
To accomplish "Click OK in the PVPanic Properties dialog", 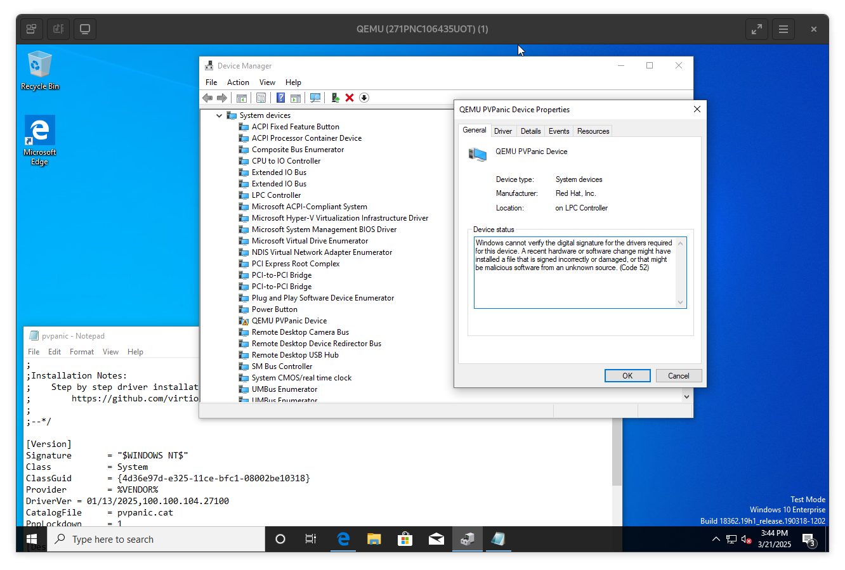I will pyautogui.click(x=627, y=376).
